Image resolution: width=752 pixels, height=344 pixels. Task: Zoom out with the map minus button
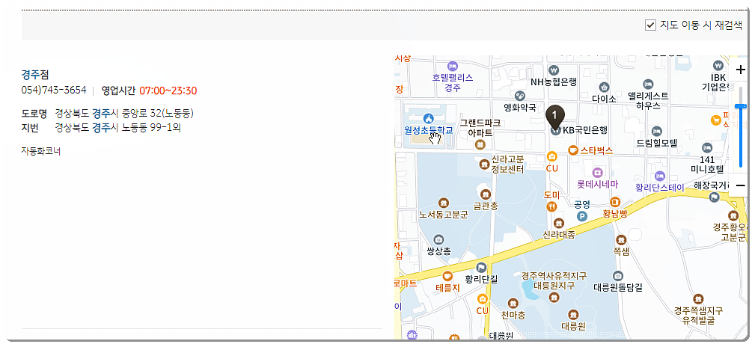[x=740, y=185]
